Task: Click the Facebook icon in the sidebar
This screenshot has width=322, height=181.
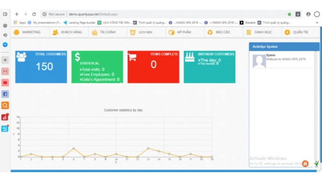Action: point(5,94)
